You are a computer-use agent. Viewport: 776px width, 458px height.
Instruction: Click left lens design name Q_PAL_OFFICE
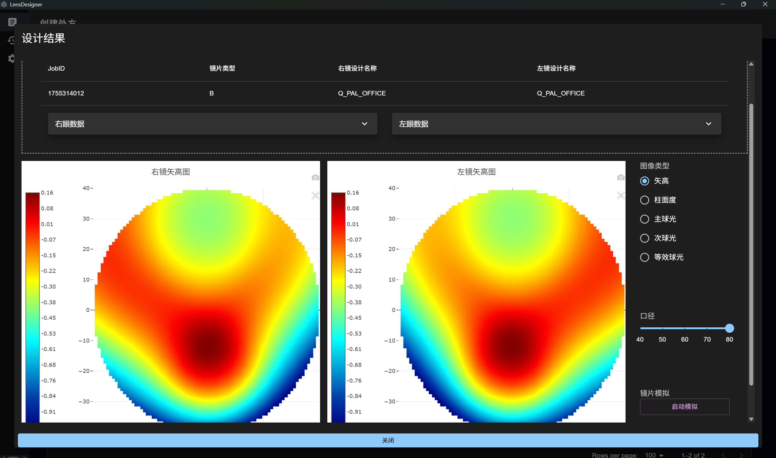pos(561,93)
